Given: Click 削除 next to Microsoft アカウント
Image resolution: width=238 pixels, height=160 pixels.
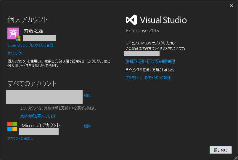Looking at the screenshot, I should click(87, 126).
